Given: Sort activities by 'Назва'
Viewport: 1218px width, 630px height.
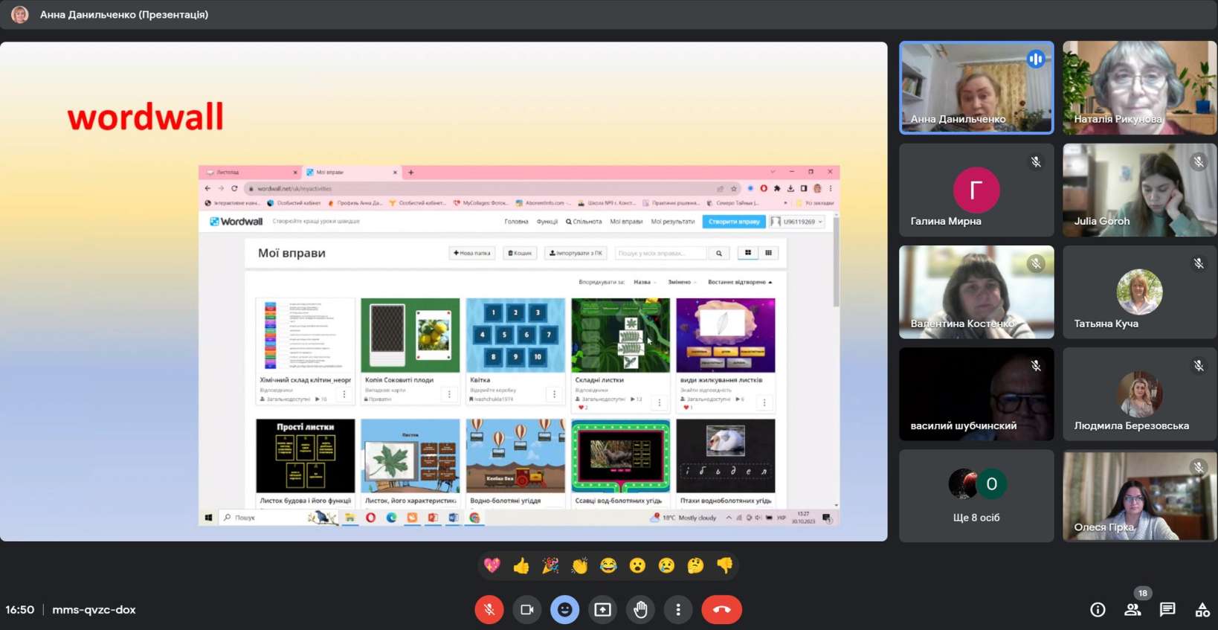Looking at the screenshot, I should (645, 282).
